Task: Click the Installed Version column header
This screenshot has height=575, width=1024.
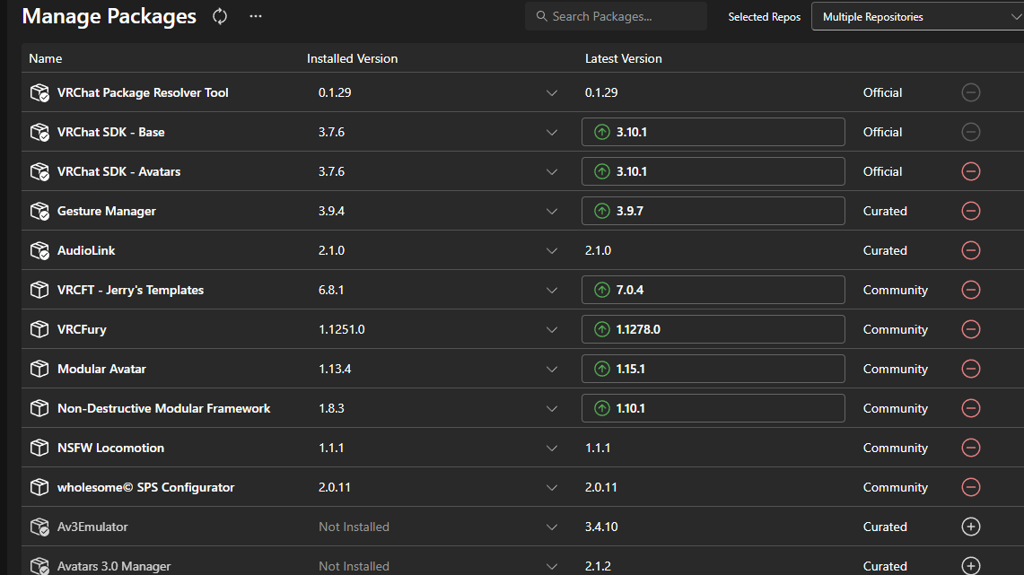Action: 352,58
